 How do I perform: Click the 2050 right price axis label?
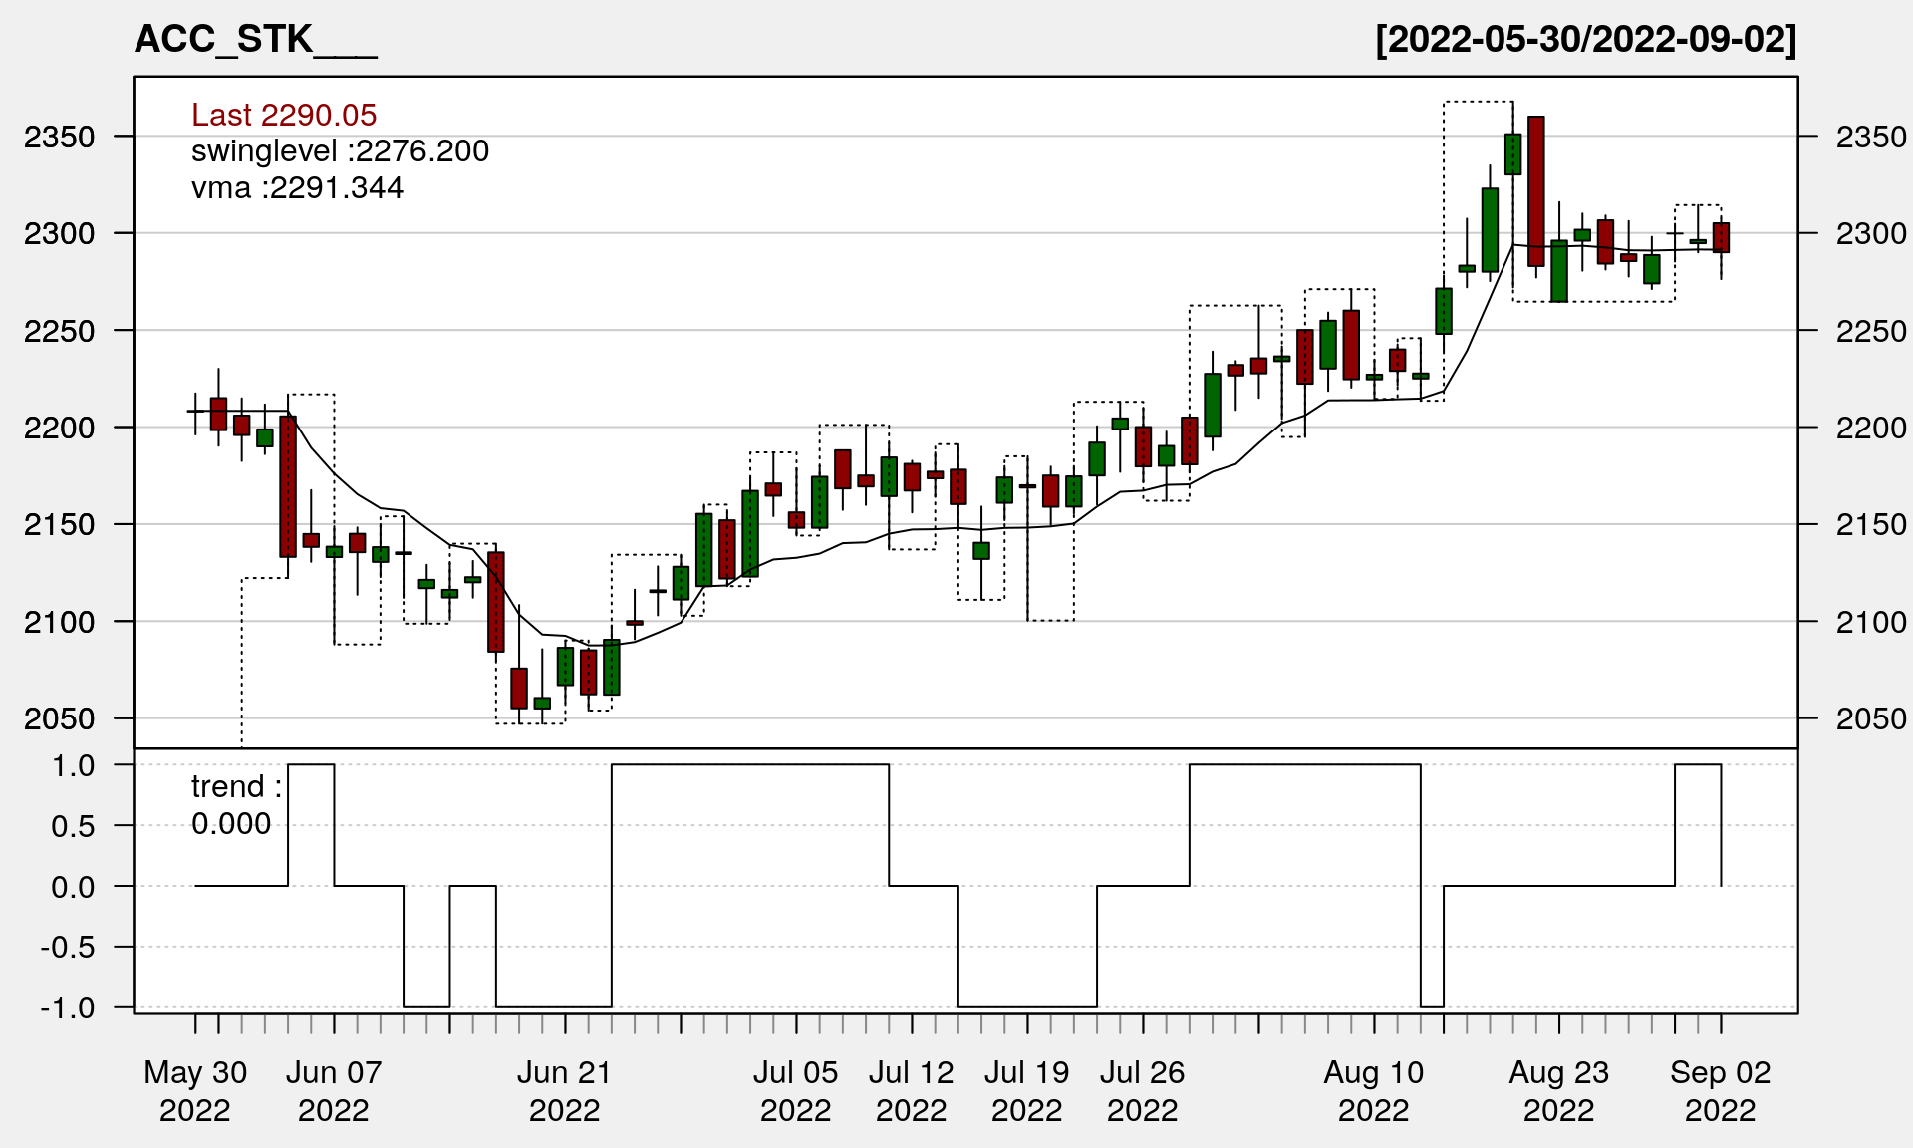(1871, 718)
